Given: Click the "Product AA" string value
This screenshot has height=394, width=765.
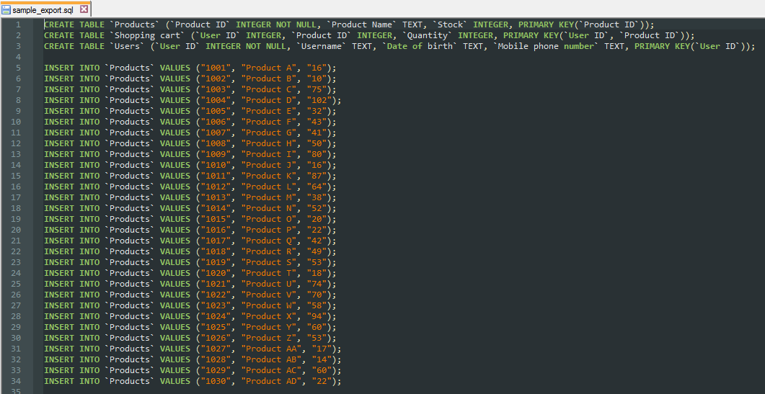Looking at the screenshot, I should click(x=271, y=349).
